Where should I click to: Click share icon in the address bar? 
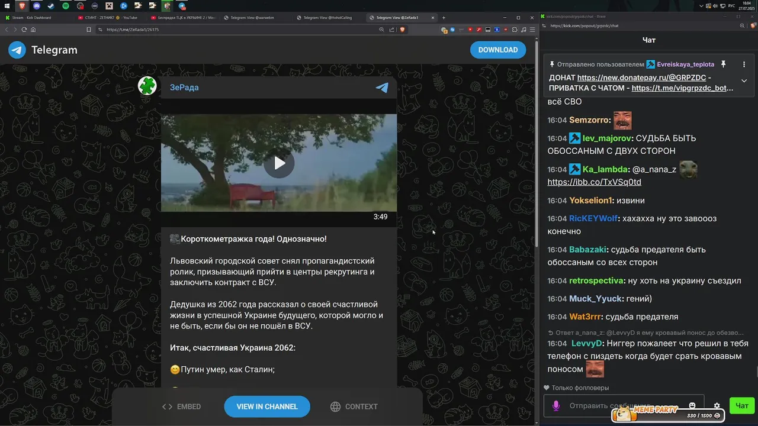tap(391, 30)
